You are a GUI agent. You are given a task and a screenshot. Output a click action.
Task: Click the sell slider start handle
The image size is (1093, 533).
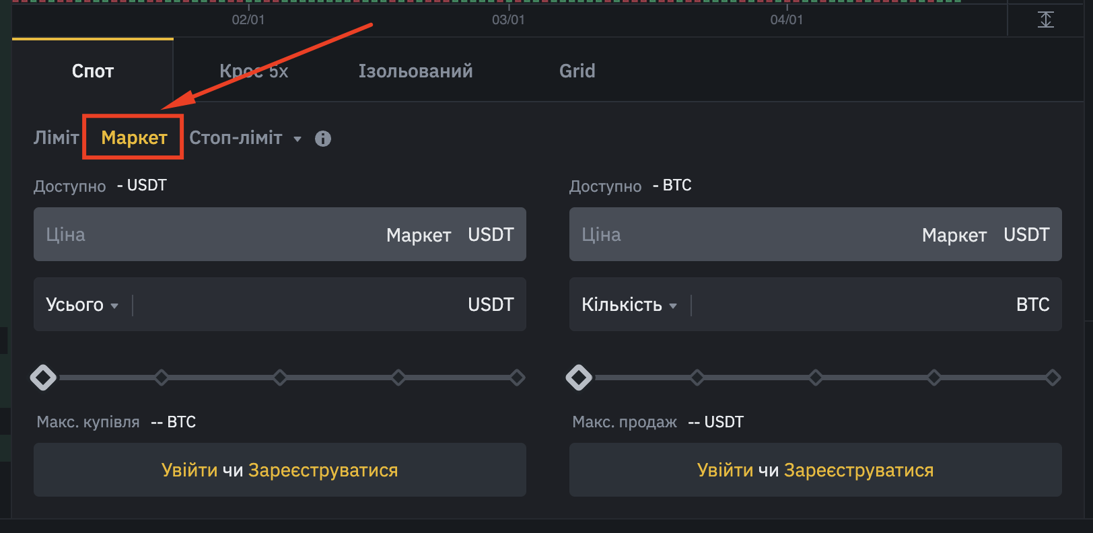coord(579,378)
